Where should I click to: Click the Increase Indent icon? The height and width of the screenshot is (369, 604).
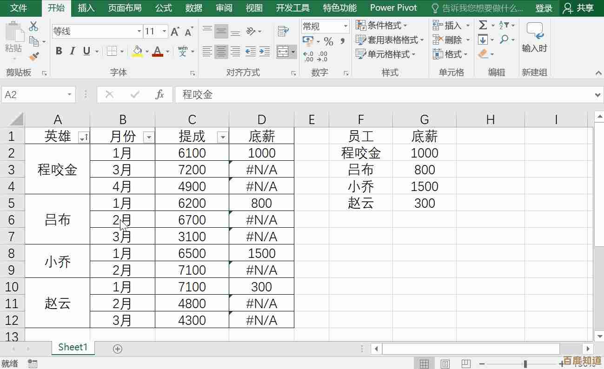[265, 52]
